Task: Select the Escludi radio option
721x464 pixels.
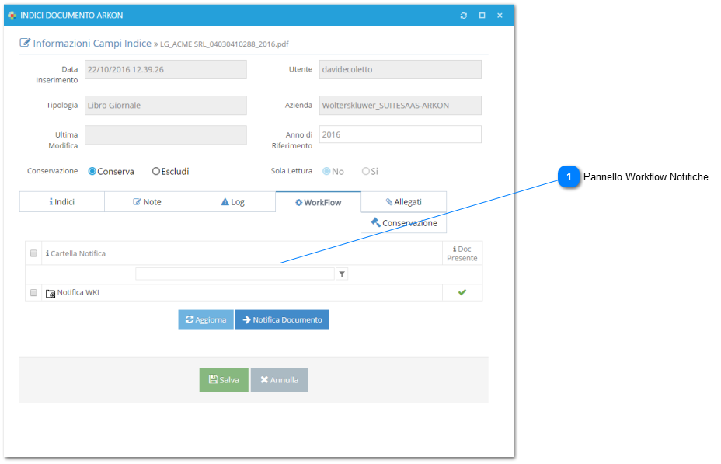Action: pyautogui.click(x=156, y=171)
